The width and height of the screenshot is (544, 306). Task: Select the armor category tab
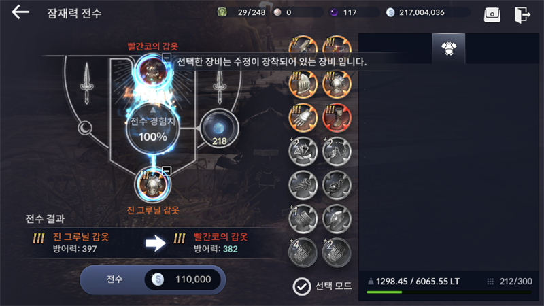[449, 48]
